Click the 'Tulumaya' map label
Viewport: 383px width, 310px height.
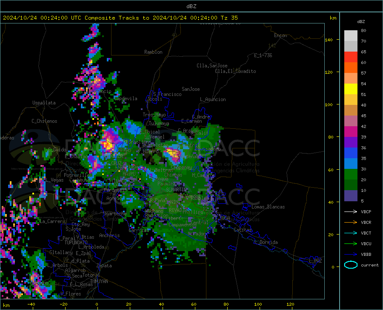click(159, 123)
